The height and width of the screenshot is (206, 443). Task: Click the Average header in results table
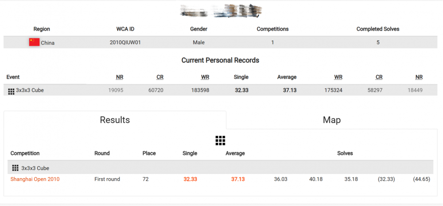[x=235, y=153]
